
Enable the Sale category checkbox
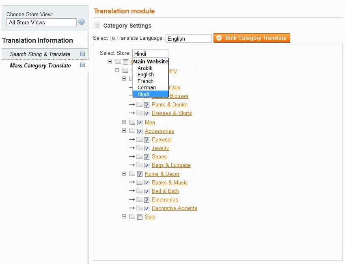140,217
